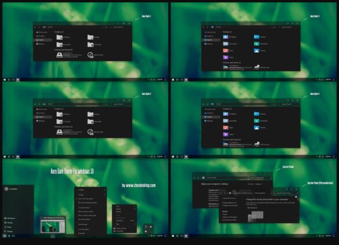Viewport: 339px width, 245px height.
Task: Select theme preview in Personalization window
Action: (256, 216)
